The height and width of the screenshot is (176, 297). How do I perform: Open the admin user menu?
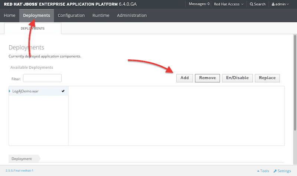tap(280, 4)
